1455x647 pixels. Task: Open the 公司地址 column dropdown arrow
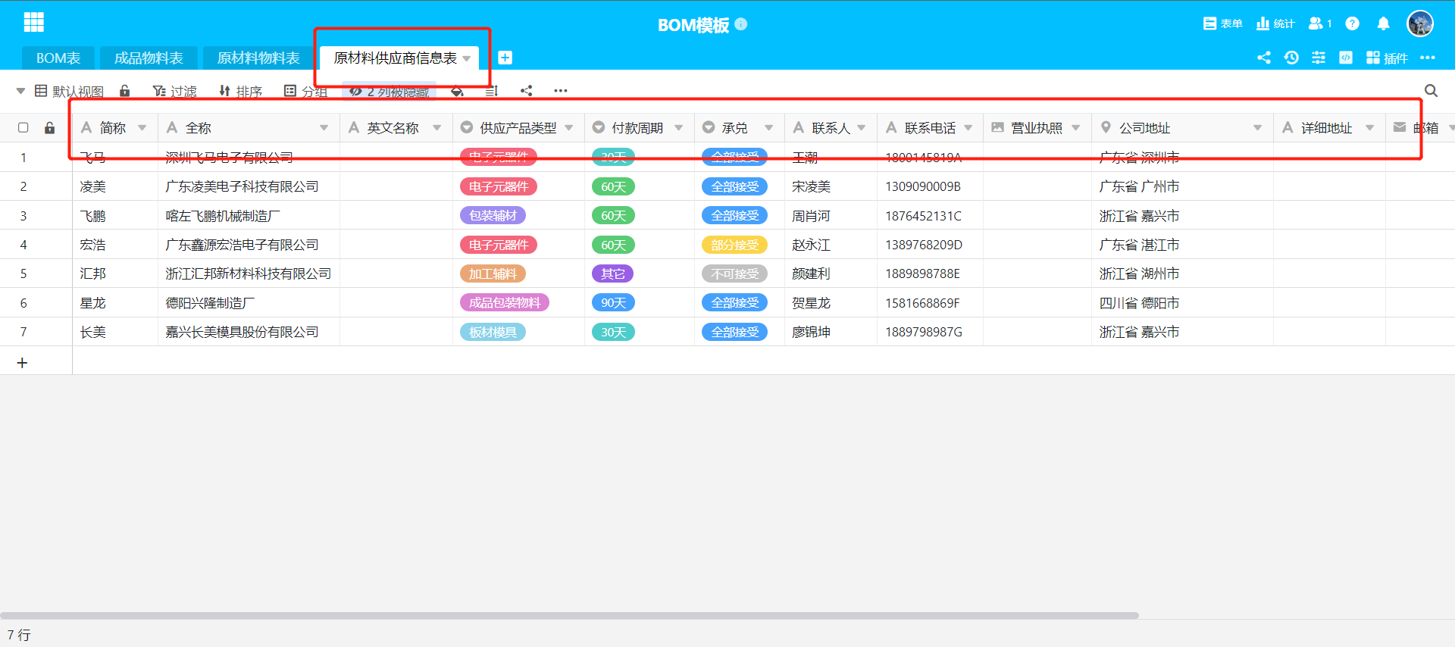click(1258, 127)
